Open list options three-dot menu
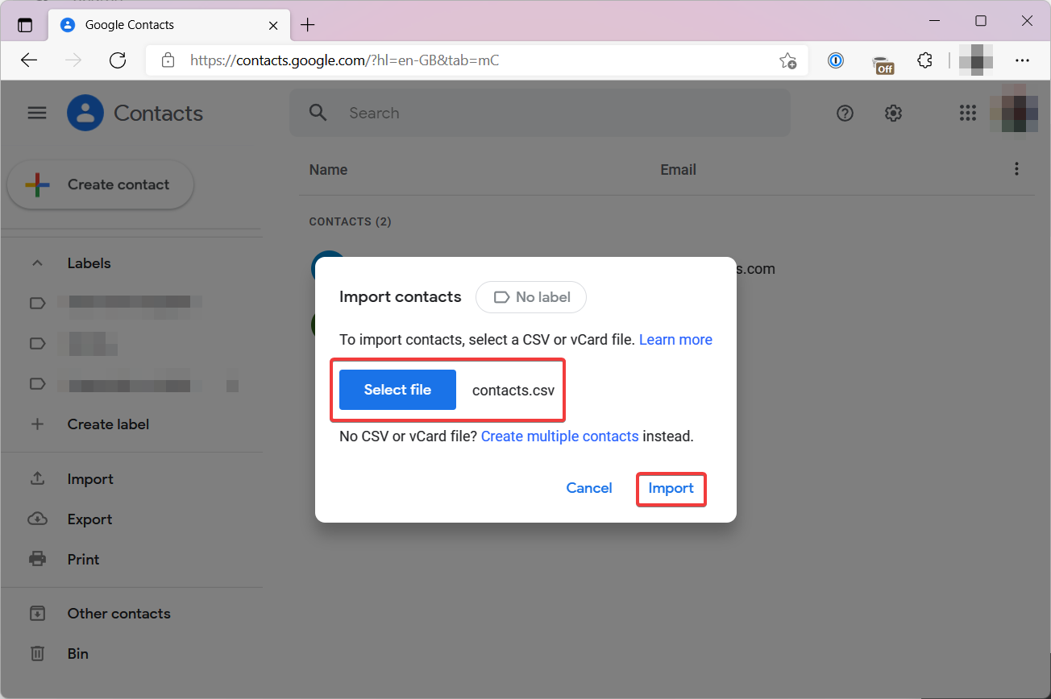Image resolution: width=1051 pixels, height=699 pixels. pos(1016,169)
